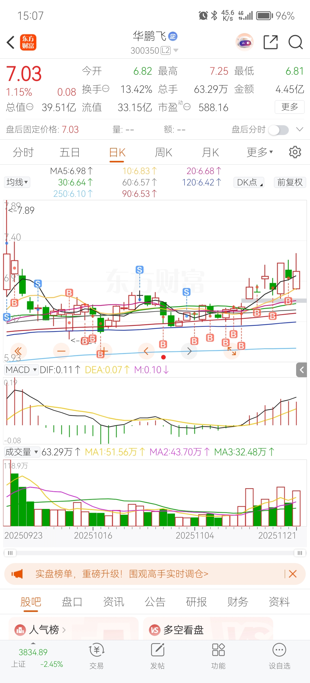
Task: Open the search magnifier icon
Action: coord(295,42)
